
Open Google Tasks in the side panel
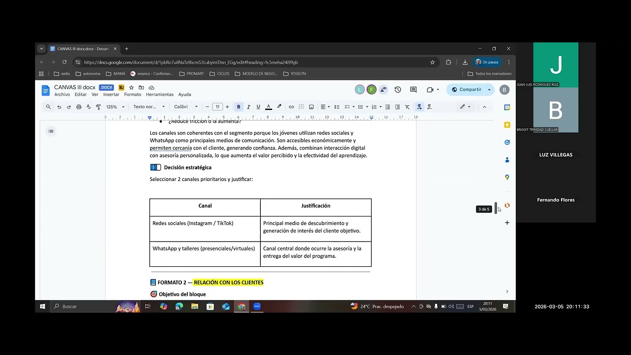click(x=507, y=142)
